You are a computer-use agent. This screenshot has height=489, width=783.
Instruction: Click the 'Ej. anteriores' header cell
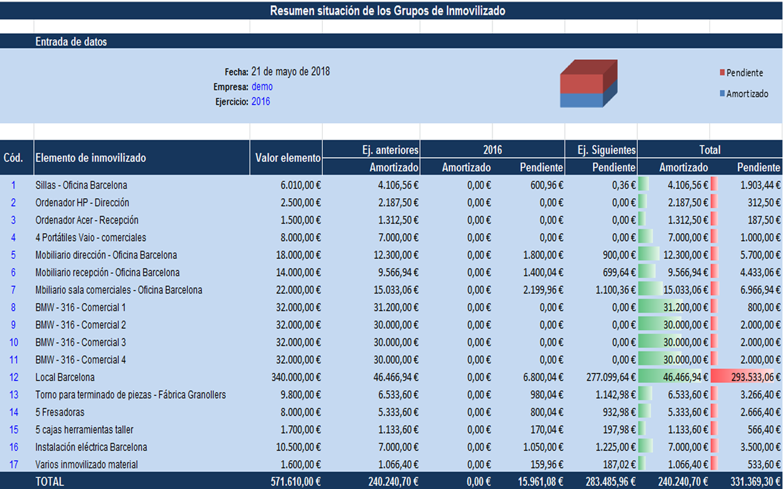[x=390, y=150]
